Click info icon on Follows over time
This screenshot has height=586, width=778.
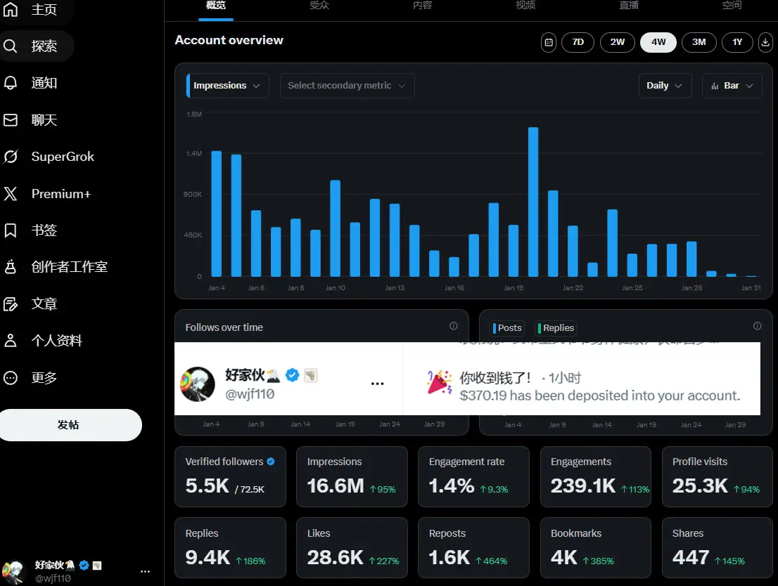pyautogui.click(x=453, y=326)
